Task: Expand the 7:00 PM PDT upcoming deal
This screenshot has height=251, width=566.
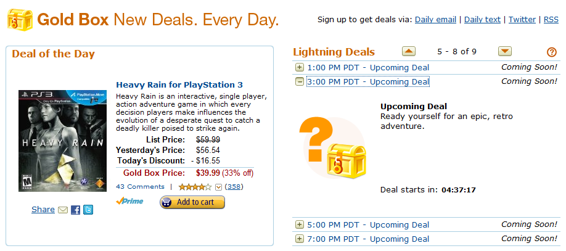Action: coord(300,239)
